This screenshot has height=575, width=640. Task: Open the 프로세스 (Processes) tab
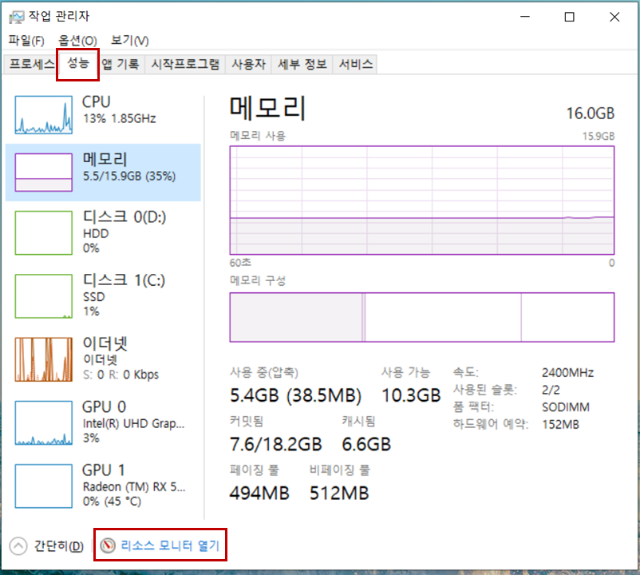31,64
